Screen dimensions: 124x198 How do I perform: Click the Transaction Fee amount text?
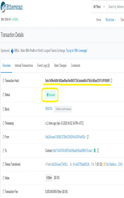[x=56, y=192]
